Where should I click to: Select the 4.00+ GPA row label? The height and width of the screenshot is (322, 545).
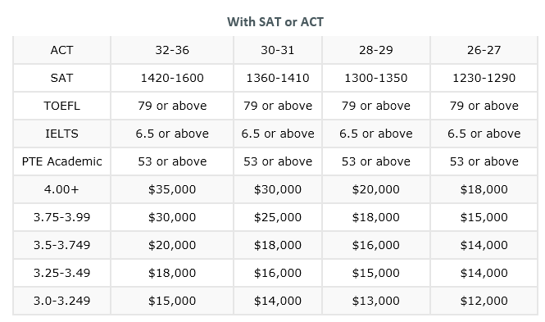pyautogui.click(x=61, y=189)
